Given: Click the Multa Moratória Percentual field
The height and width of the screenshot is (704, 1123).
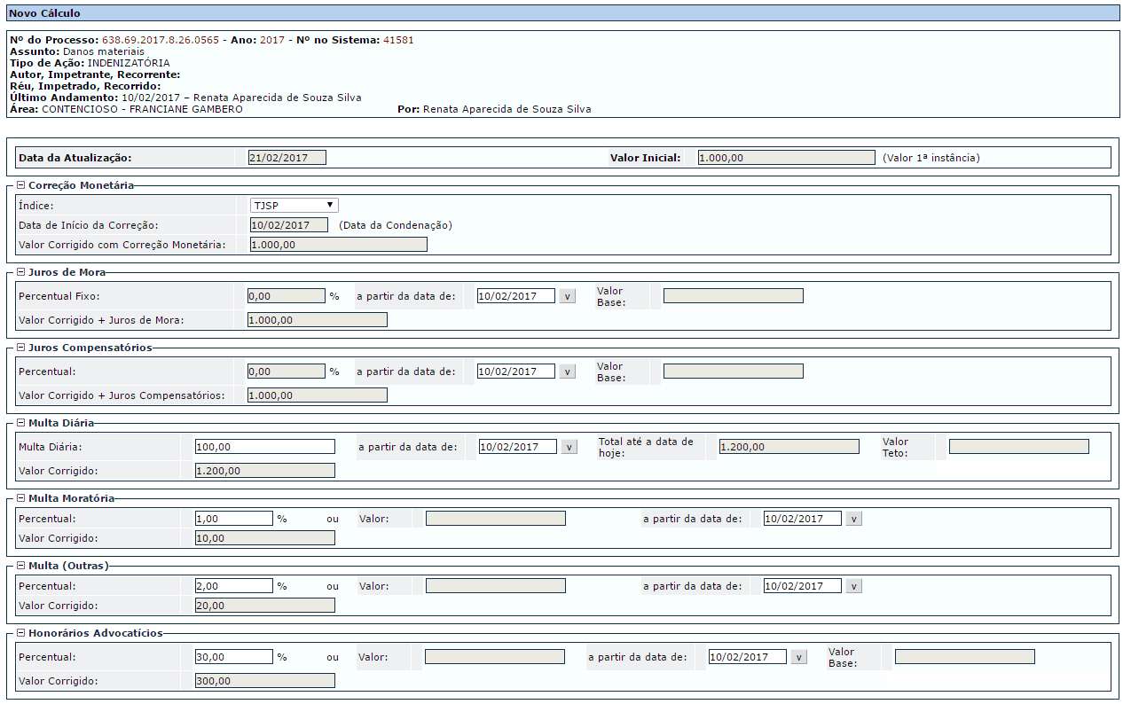Looking at the screenshot, I should (x=234, y=519).
